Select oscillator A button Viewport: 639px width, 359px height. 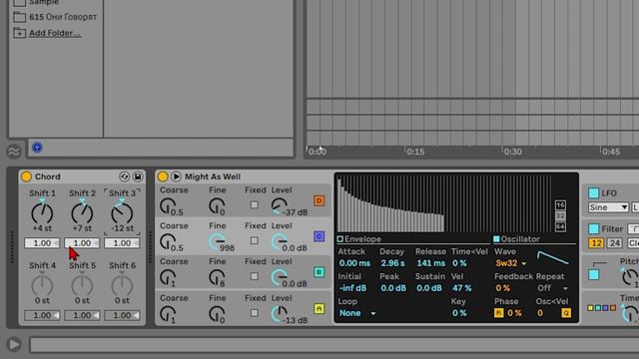point(319,308)
